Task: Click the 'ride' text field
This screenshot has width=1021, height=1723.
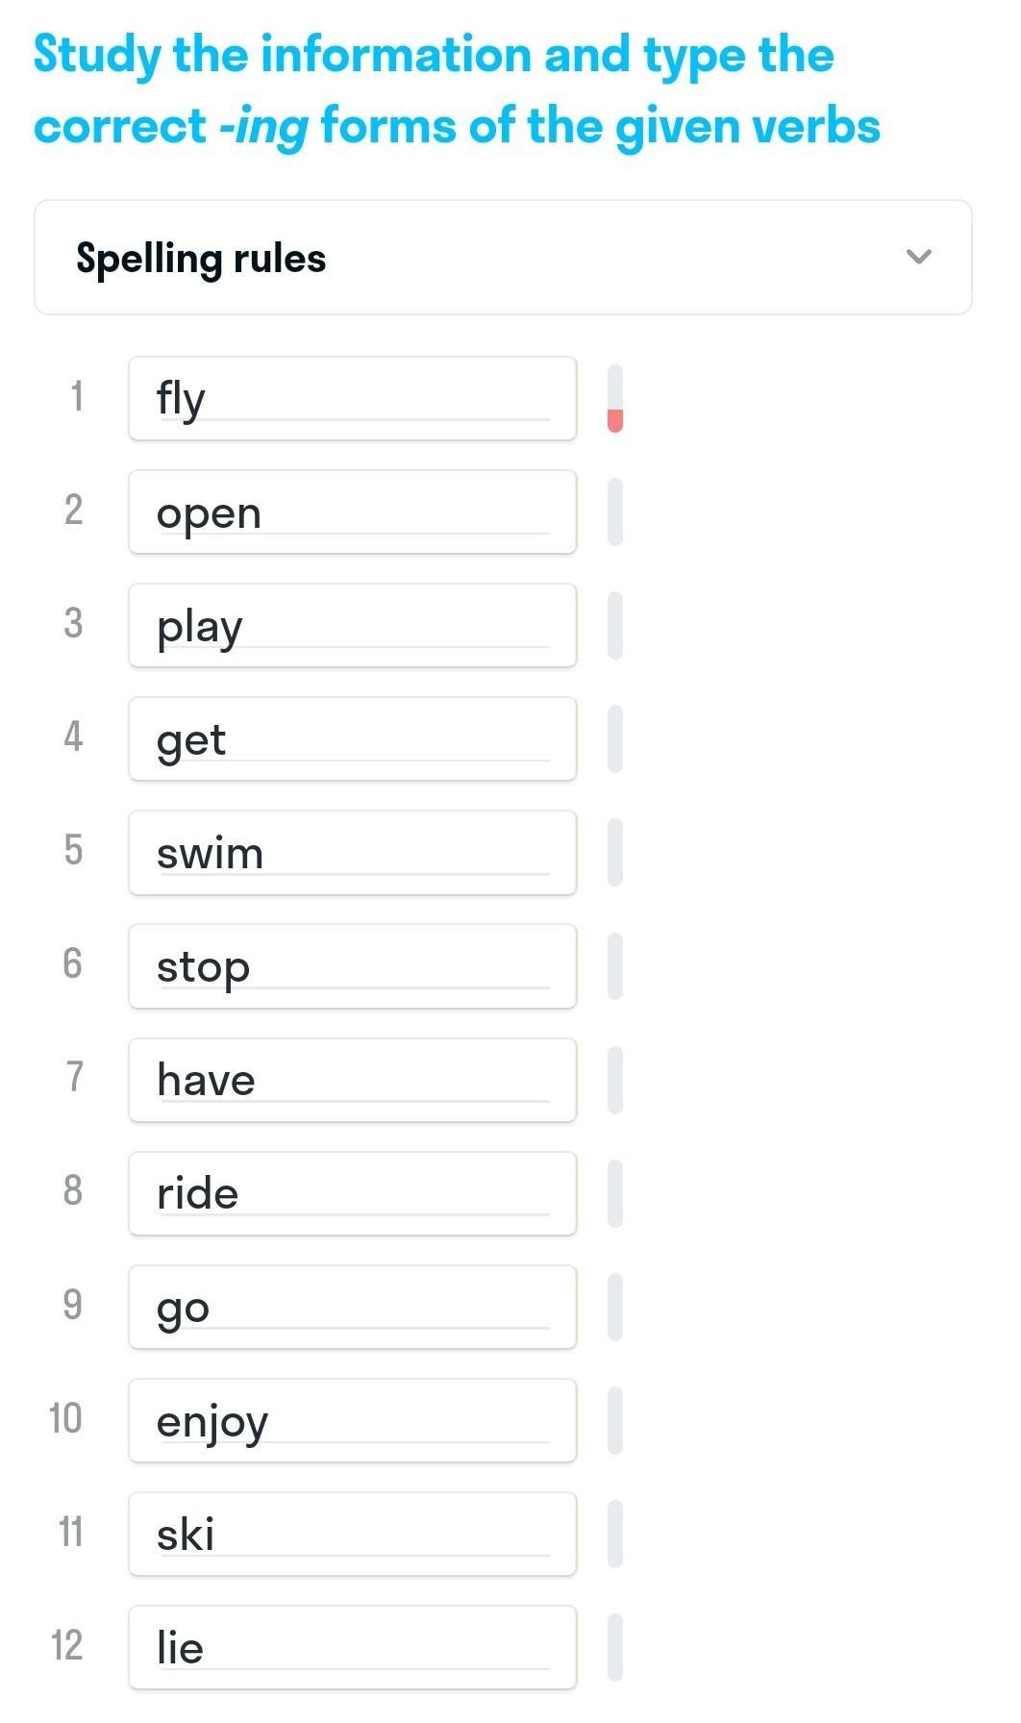Action: [352, 1193]
